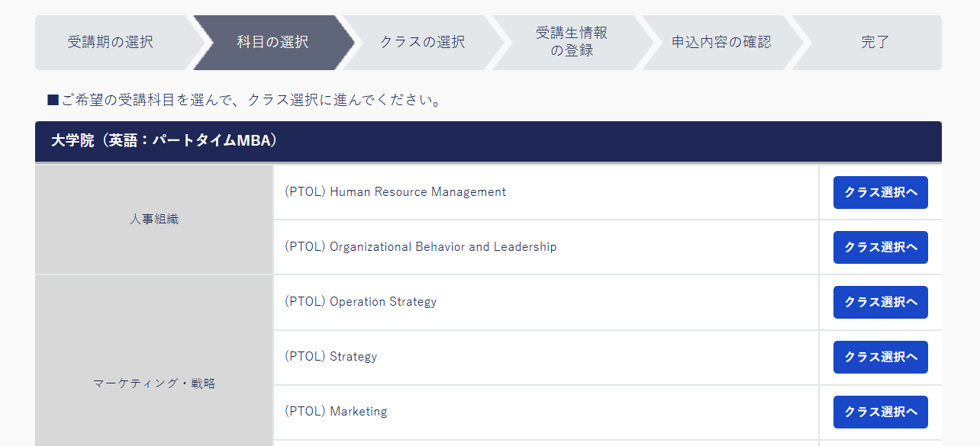This screenshot has height=446, width=980.
Task: Select the (PTOL) Human Resource Management text
Action: tap(395, 192)
